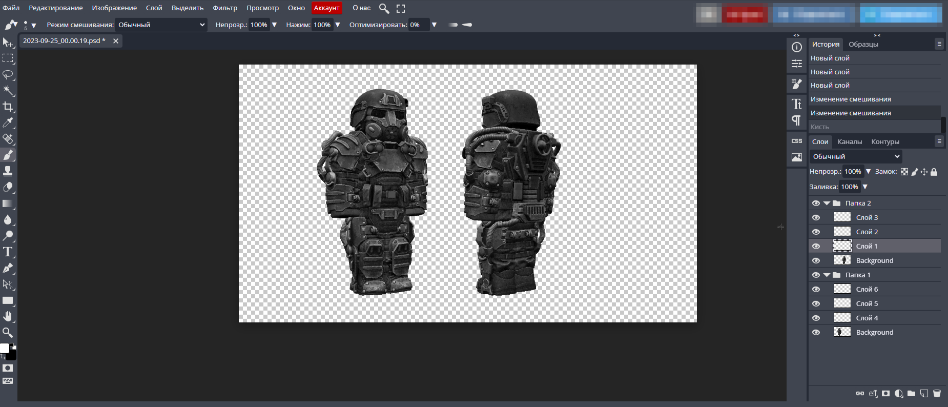Click the search magnifier in the menu bar
The image size is (948, 407).
click(384, 8)
